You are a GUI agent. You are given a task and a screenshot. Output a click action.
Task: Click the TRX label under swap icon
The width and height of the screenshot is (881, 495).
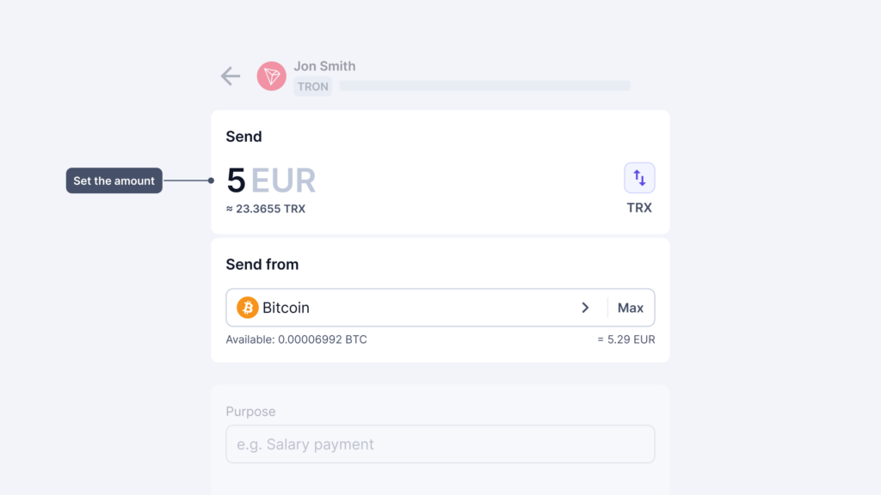[x=639, y=208]
